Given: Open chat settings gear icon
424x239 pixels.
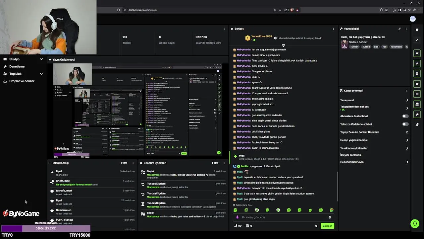Looking at the screenshot, I should (316, 226).
